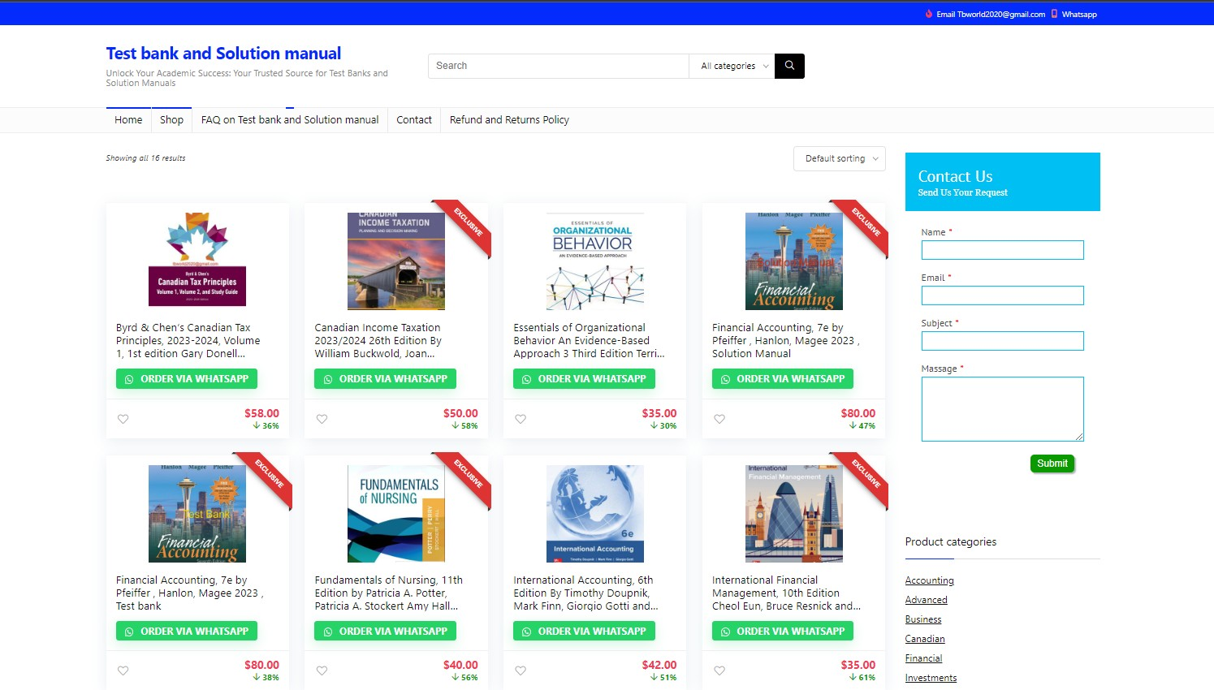Click wishlist heart for International Financial Management
Screen dimensions: 1214x690
(x=719, y=671)
